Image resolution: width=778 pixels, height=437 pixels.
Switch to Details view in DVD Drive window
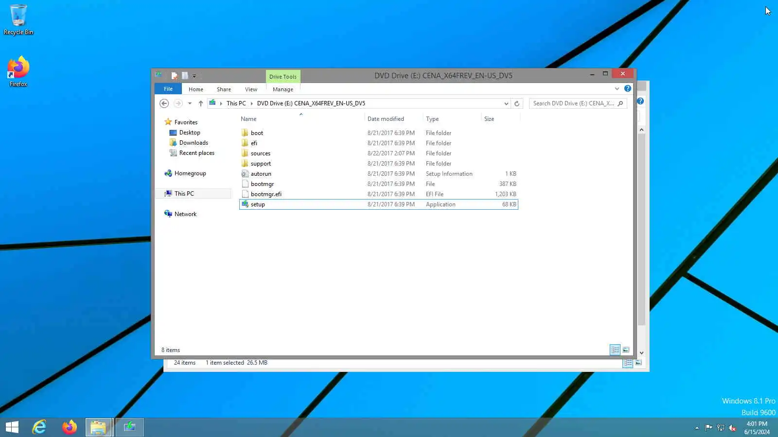615,350
